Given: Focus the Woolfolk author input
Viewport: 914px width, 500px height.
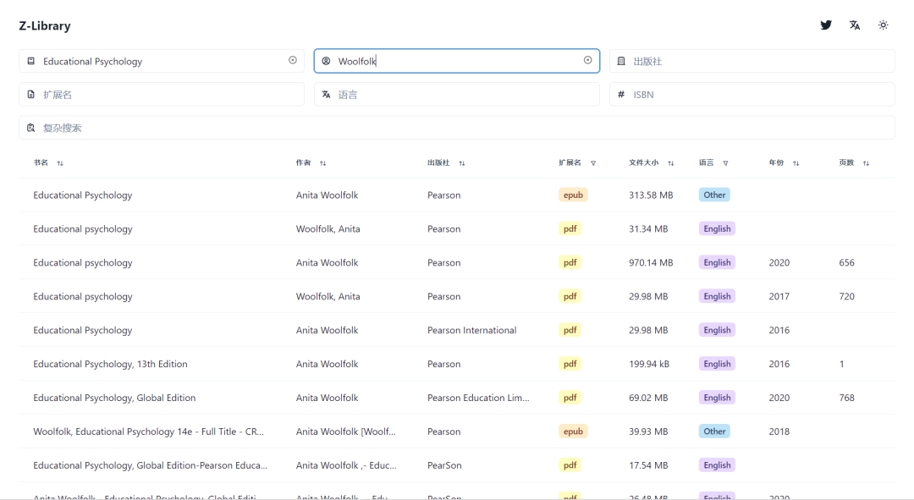Looking at the screenshot, I should (x=456, y=61).
